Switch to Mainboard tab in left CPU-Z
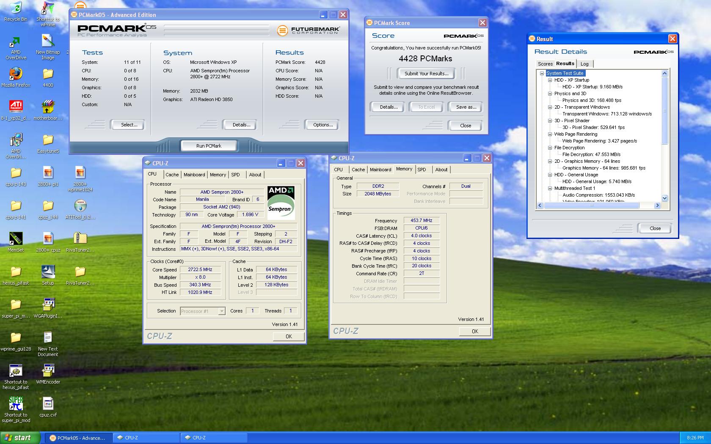This screenshot has width=711, height=444. [x=194, y=175]
